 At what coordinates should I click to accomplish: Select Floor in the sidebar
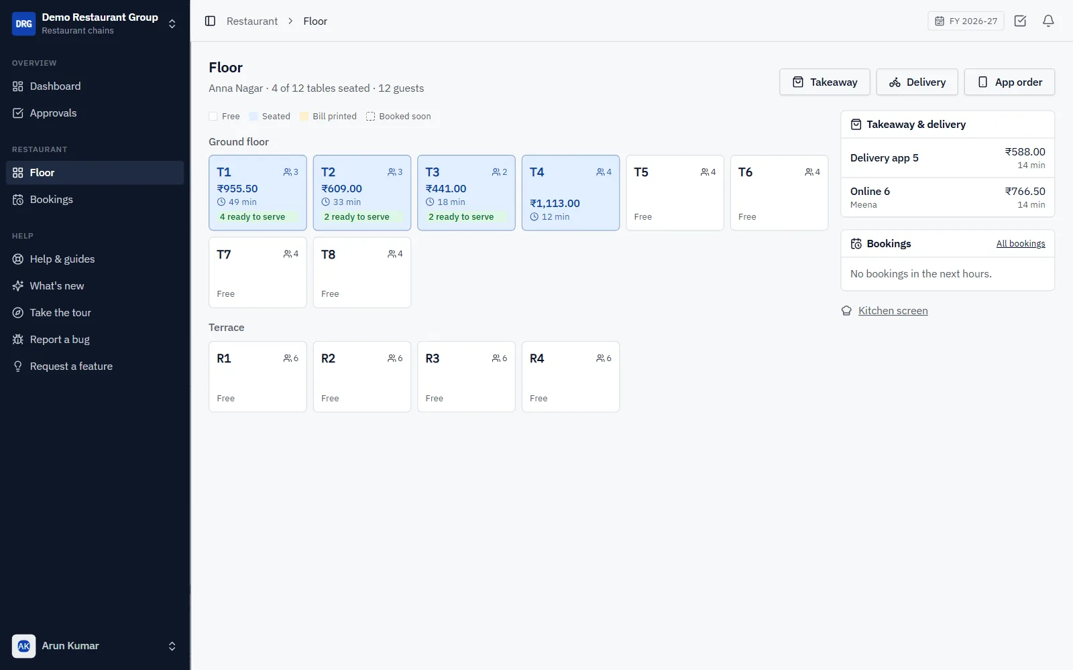pos(95,173)
